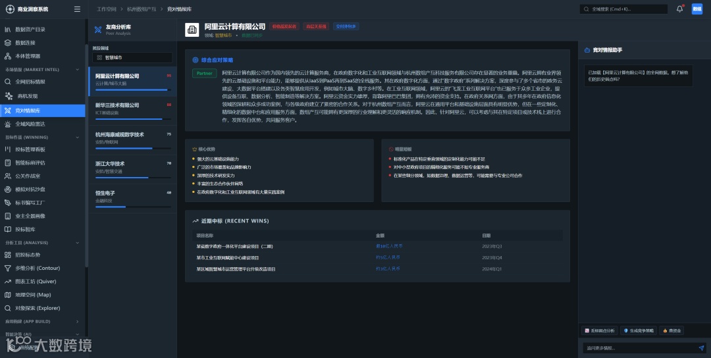Select 竞对情报库 crossed-swords icon in sidebar

8,111
